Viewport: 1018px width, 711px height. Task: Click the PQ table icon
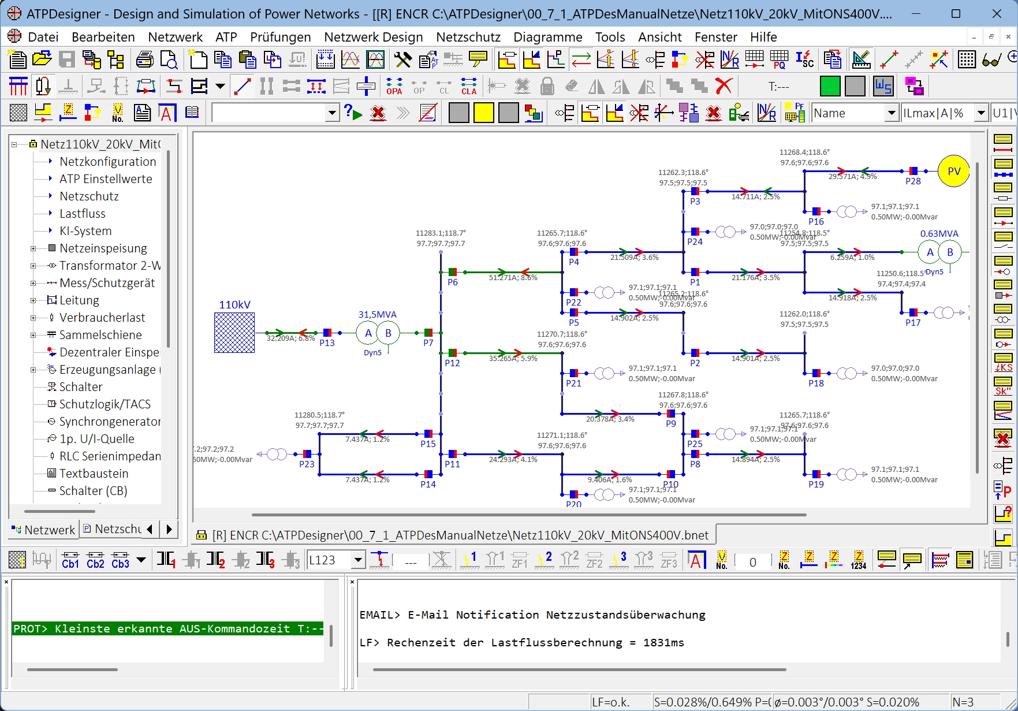tap(779, 59)
